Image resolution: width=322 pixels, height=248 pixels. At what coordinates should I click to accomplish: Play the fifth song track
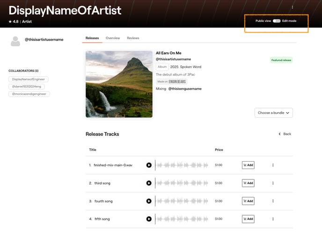(x=149, y=219)
